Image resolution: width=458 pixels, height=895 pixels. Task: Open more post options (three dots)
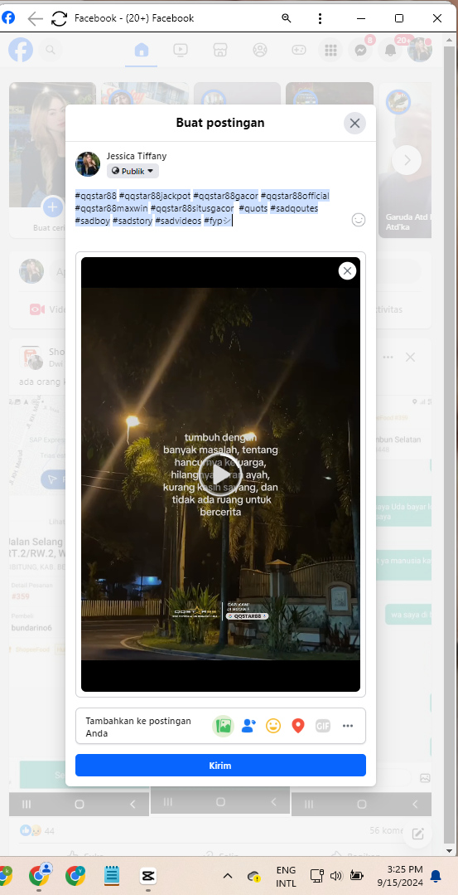[x=348, y=726]
